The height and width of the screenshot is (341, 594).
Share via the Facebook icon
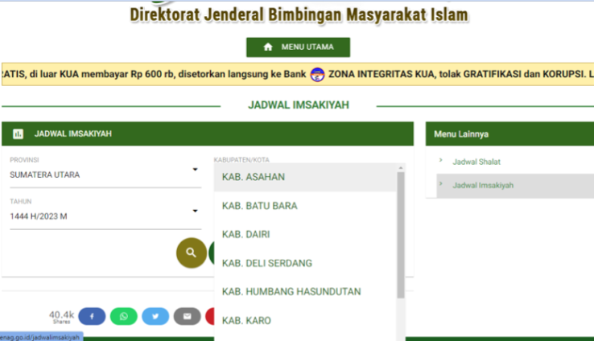(92, 316)
